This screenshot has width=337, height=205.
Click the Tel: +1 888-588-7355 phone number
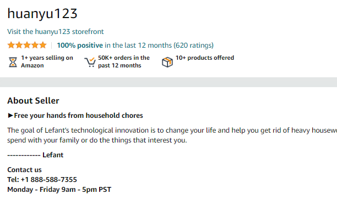(42, 180)
